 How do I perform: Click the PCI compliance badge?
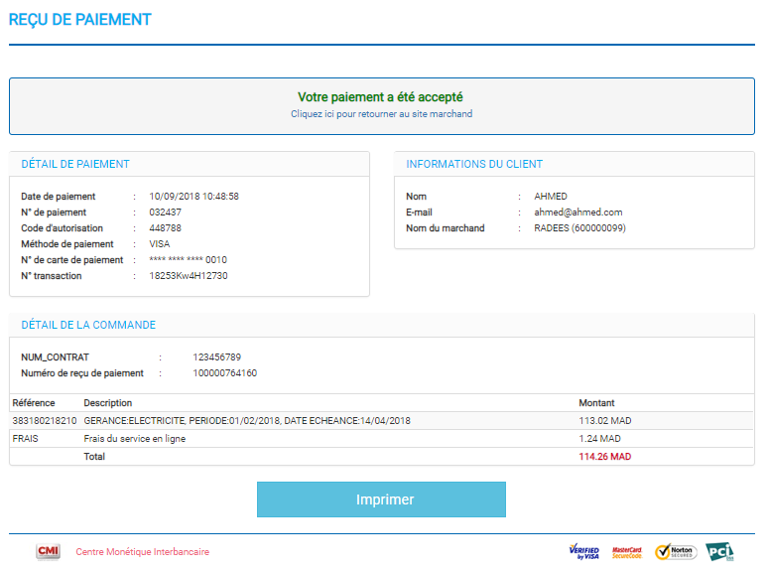click(719, 552)
